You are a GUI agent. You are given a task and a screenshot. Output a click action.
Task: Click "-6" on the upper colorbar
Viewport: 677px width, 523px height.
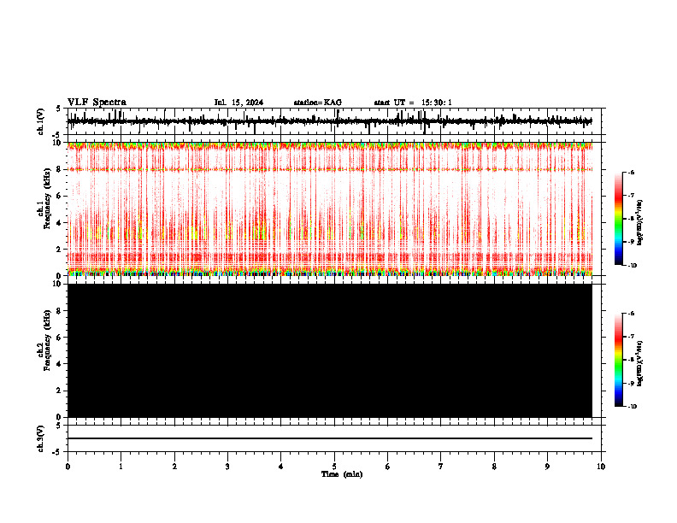(x=631, y=172)
